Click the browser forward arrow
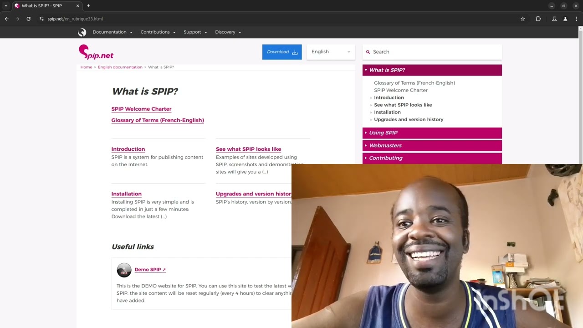Screen dimensions: 583x328 pyautogui.click(x=17, y=19)
